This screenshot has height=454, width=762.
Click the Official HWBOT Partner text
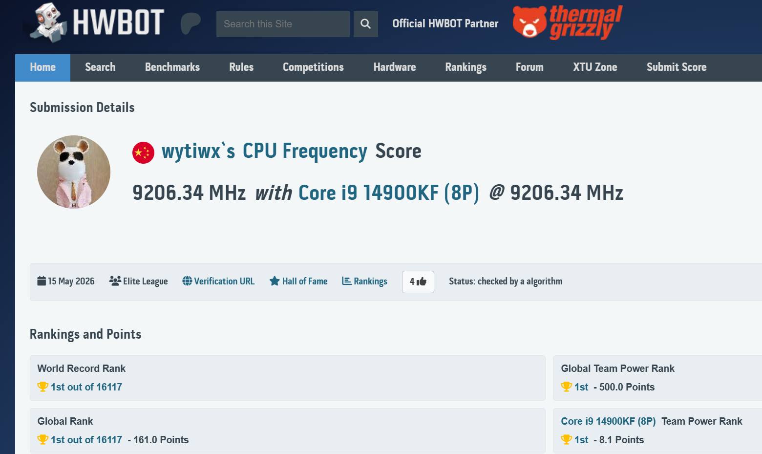445,23
